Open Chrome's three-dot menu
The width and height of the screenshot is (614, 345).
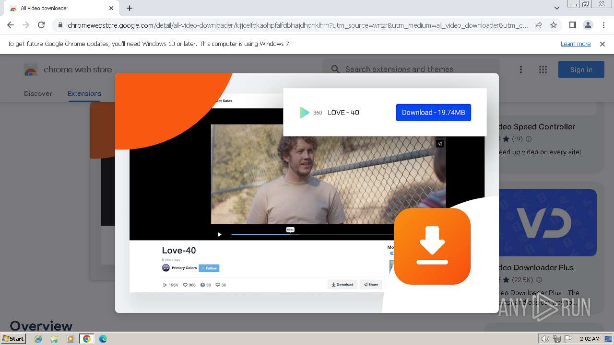603,25
